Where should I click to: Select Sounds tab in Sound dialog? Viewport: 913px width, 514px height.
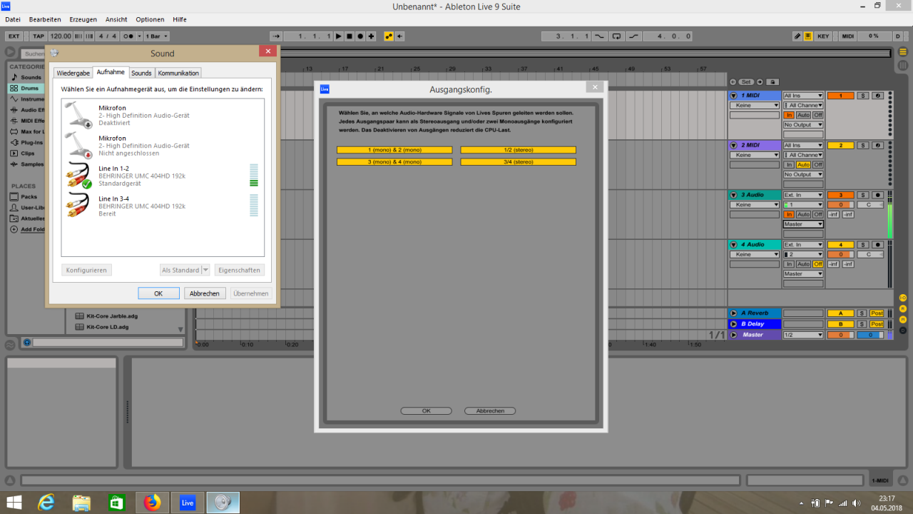(x=141, y=73)
